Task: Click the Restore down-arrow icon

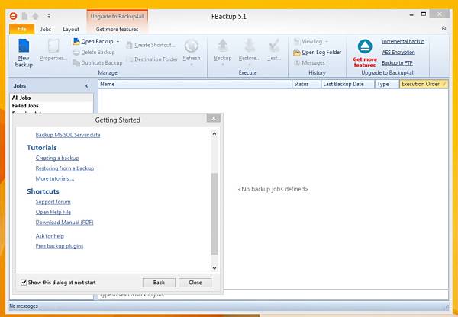Action: point(250,46)
